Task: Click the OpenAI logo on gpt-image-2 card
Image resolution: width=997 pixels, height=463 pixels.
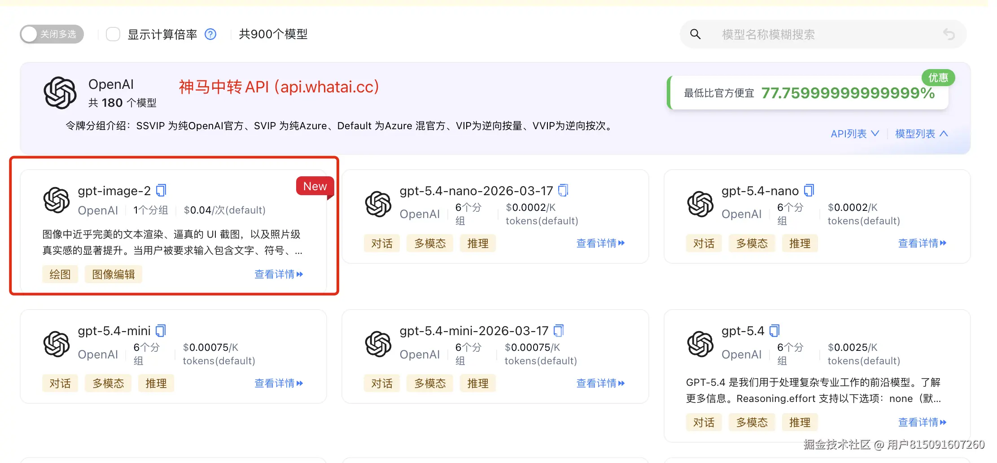Action: pos(57,200)
